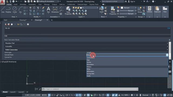The height and width of the screenshot is (97, 173).
Task: Open the Clipboard panel
Action: [157, 10]
